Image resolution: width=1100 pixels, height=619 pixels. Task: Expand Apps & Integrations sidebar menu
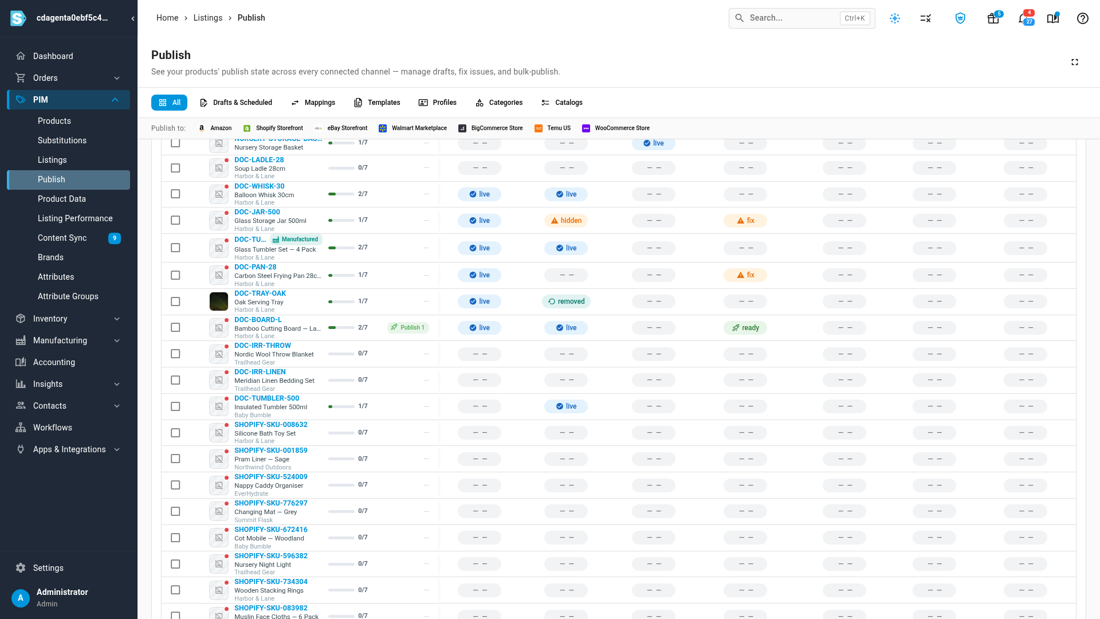117,449
